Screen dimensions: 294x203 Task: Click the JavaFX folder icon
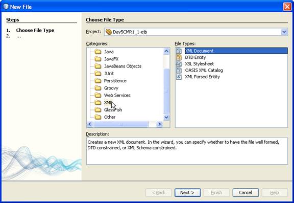coord(98,59)
